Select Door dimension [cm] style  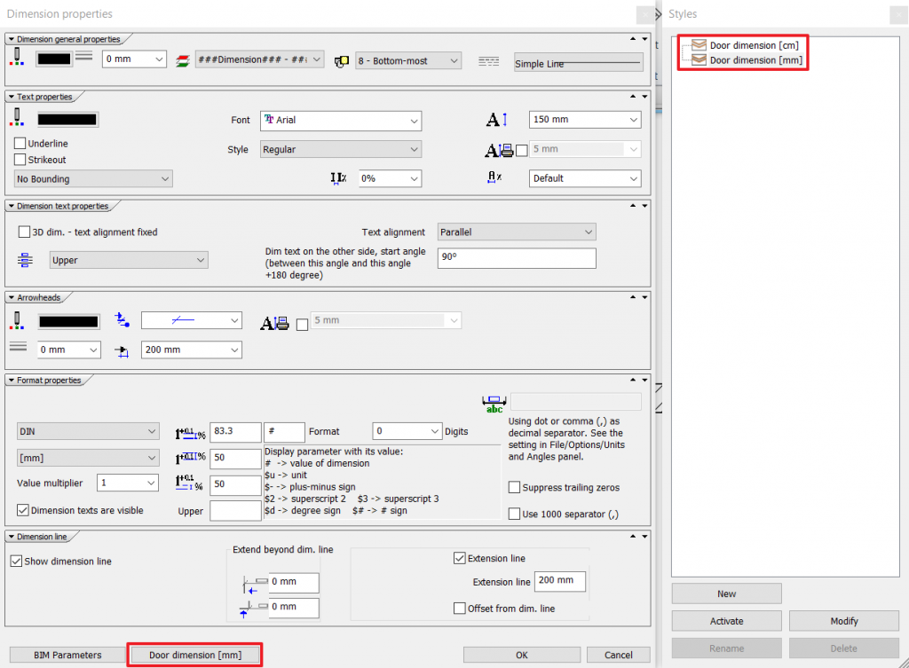pyautogui.click(x=754, y=45)
